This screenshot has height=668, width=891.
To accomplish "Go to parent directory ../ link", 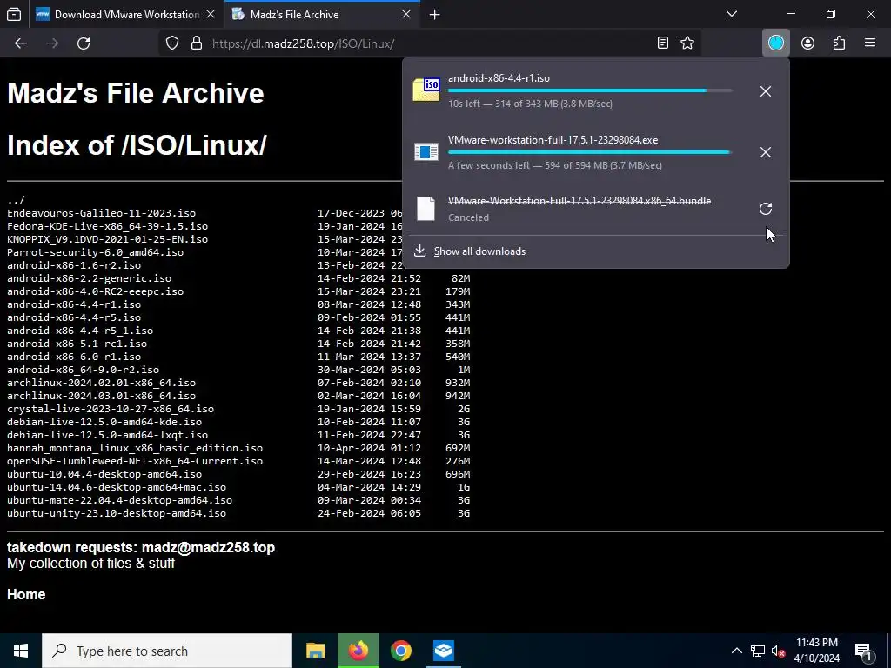I will click(16, 200).
